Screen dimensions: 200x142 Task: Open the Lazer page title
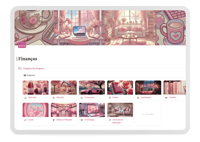[31, 120]
